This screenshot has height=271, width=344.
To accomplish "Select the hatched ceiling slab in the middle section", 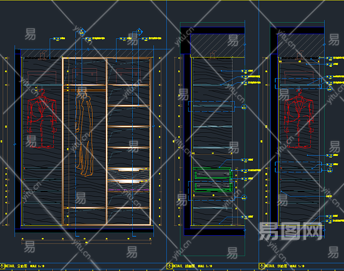I will (x=218, y=46).
